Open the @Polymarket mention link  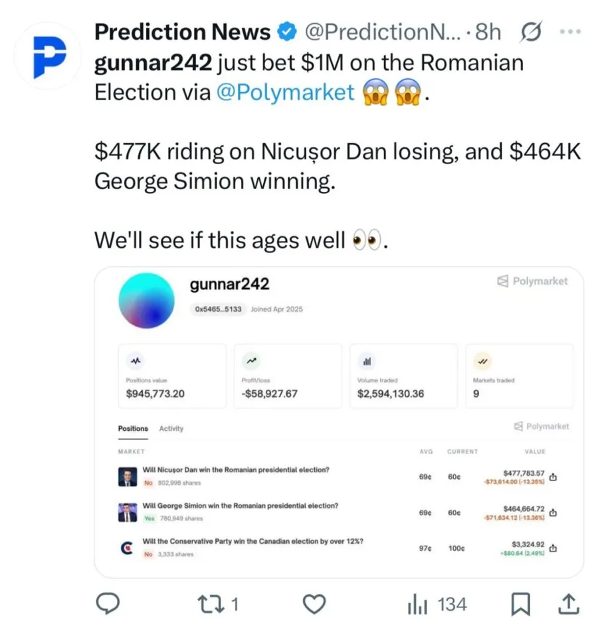[285, 92]
